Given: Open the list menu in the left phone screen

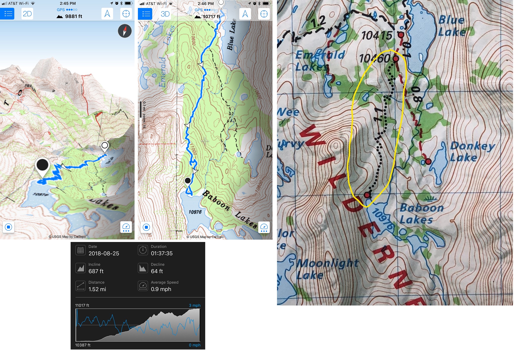Looking at the screenshot, I should (x=7, y=13).
